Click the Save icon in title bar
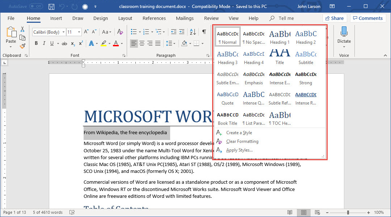This screenshot has width=391, height=217. tap(51, 7)
